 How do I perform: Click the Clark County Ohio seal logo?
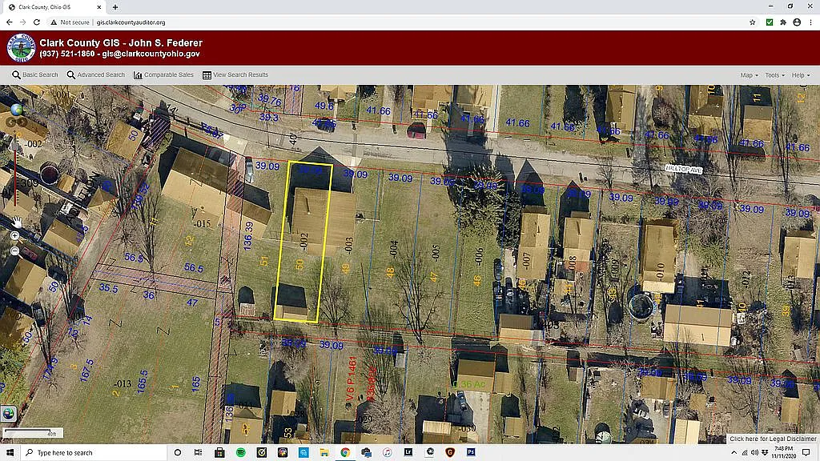coord(20,48)
